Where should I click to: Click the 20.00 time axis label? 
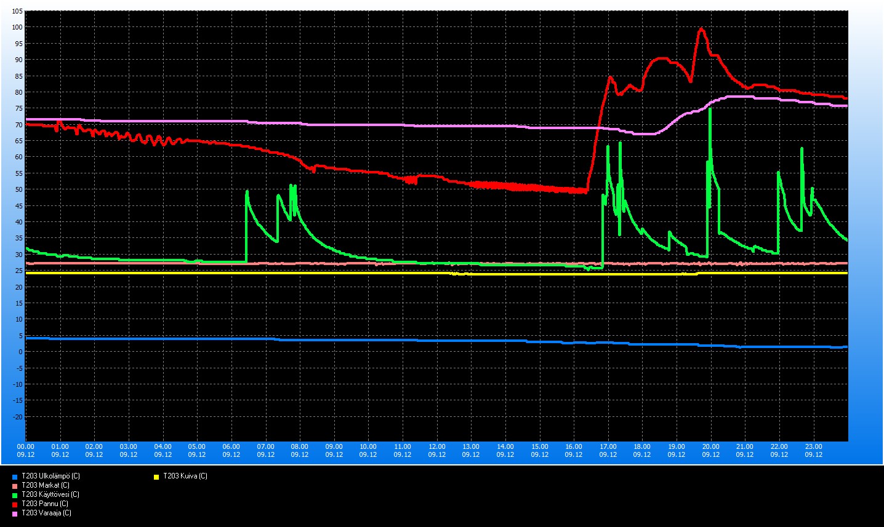click(711, 446)
